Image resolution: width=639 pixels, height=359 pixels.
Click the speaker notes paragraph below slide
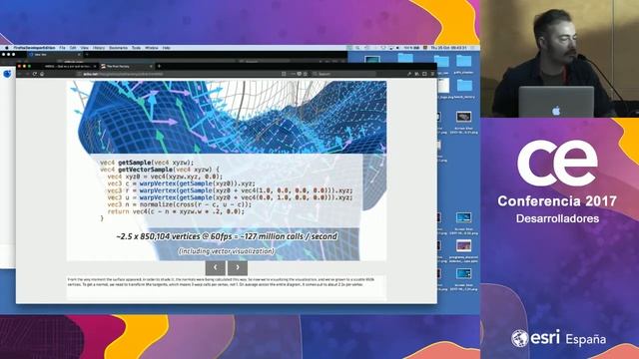pos(221,282)
